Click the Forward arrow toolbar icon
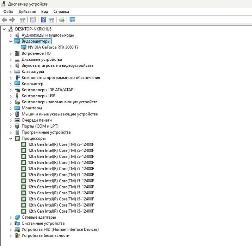The height and width of the screenshot is (246, 252). (12, 20)
